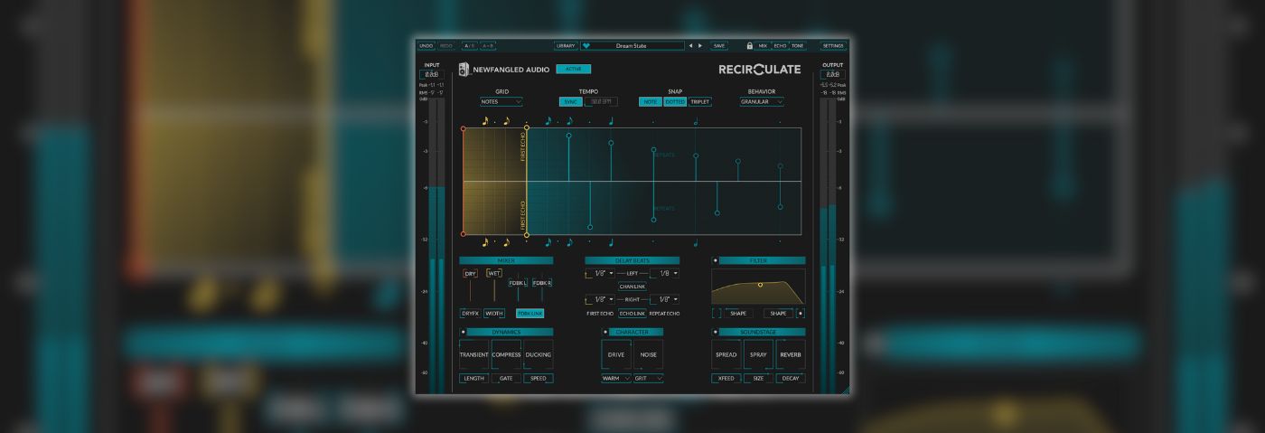Screen dimensions: 1265x433
Task: Click the half note marker above the echo grid
Action: pos(696,120)
